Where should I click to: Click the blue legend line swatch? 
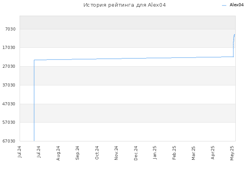pyautogui.click(x=224, y=5)
